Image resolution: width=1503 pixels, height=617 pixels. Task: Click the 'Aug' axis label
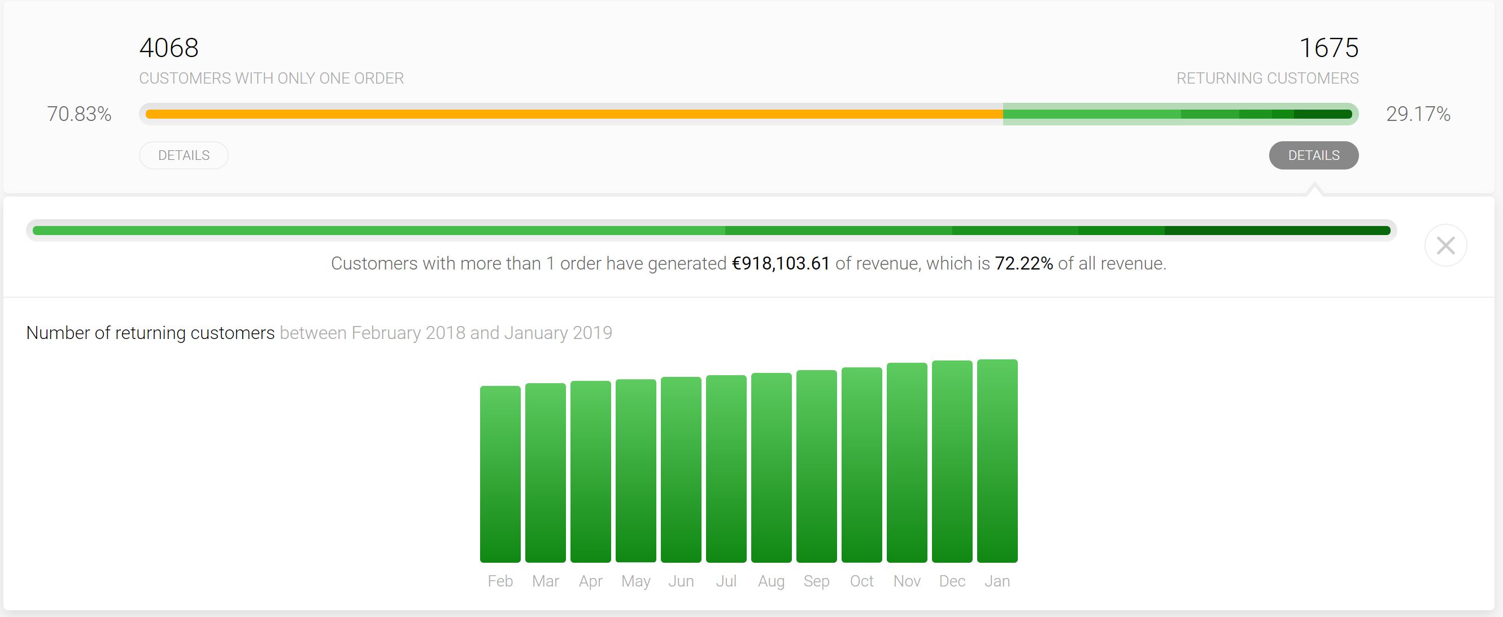[x=772, y=581]
